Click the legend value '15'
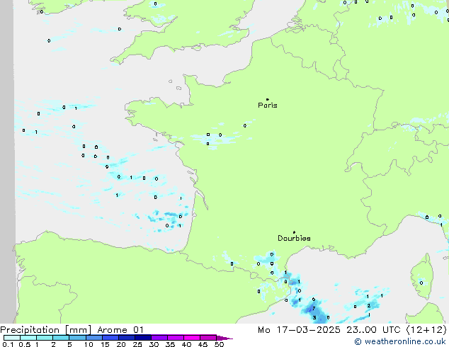Viewport: 449px width, 347px height. (x=105, y=344)
